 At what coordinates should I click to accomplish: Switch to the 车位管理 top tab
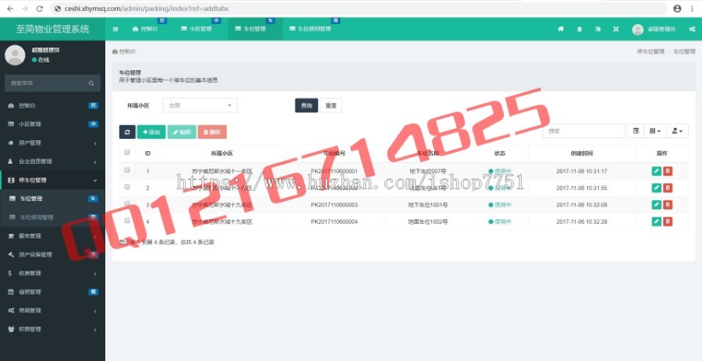(x=255, y=29)
